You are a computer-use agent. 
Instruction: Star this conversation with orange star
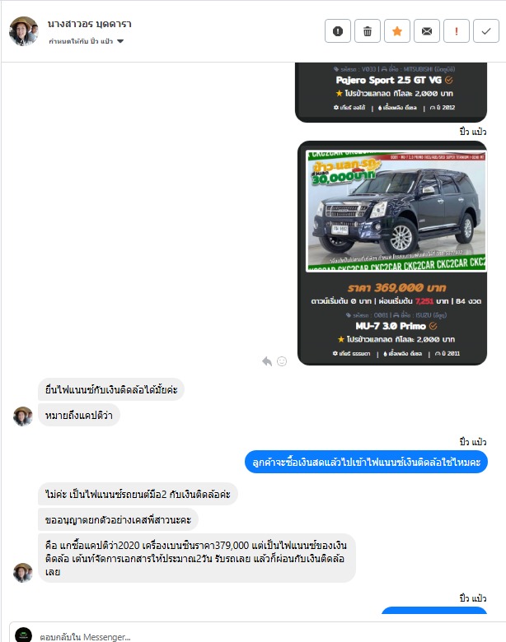coord(397,30)
